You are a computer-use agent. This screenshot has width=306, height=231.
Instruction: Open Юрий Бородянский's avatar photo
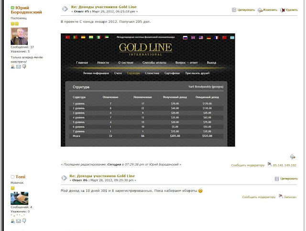(x=19, y=36)
